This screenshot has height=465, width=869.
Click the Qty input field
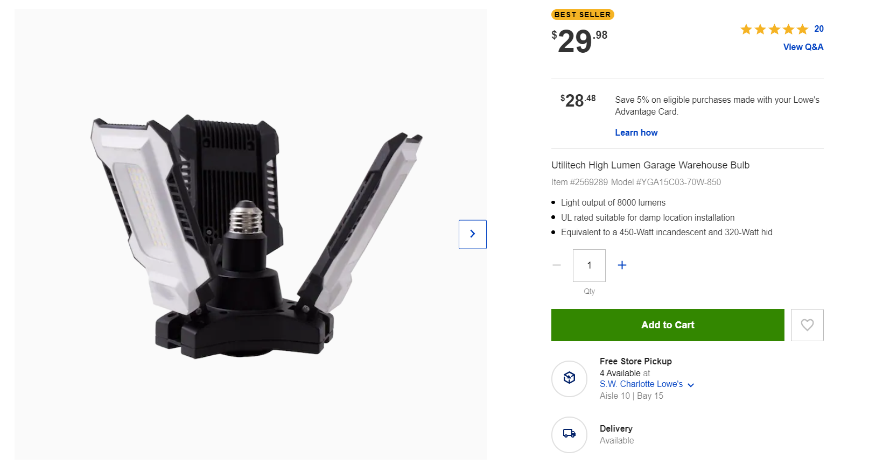coord(589,265)
